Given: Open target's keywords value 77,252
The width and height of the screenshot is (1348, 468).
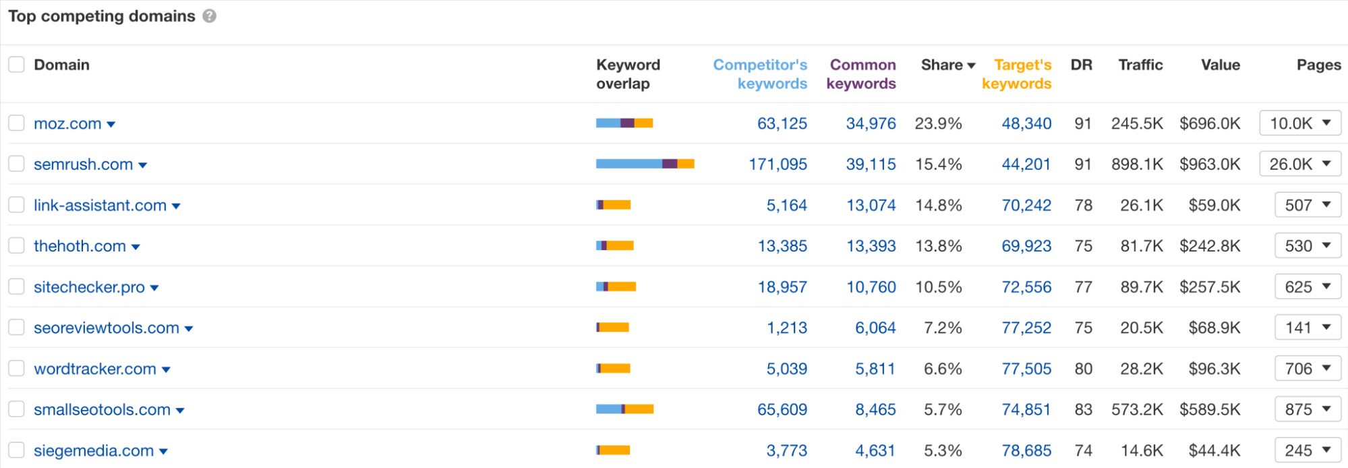Looking at the screenshot, I should click(x=1026, y=328).
